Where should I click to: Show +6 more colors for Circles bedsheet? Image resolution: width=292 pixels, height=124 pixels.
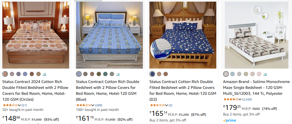tap(44, 74)
